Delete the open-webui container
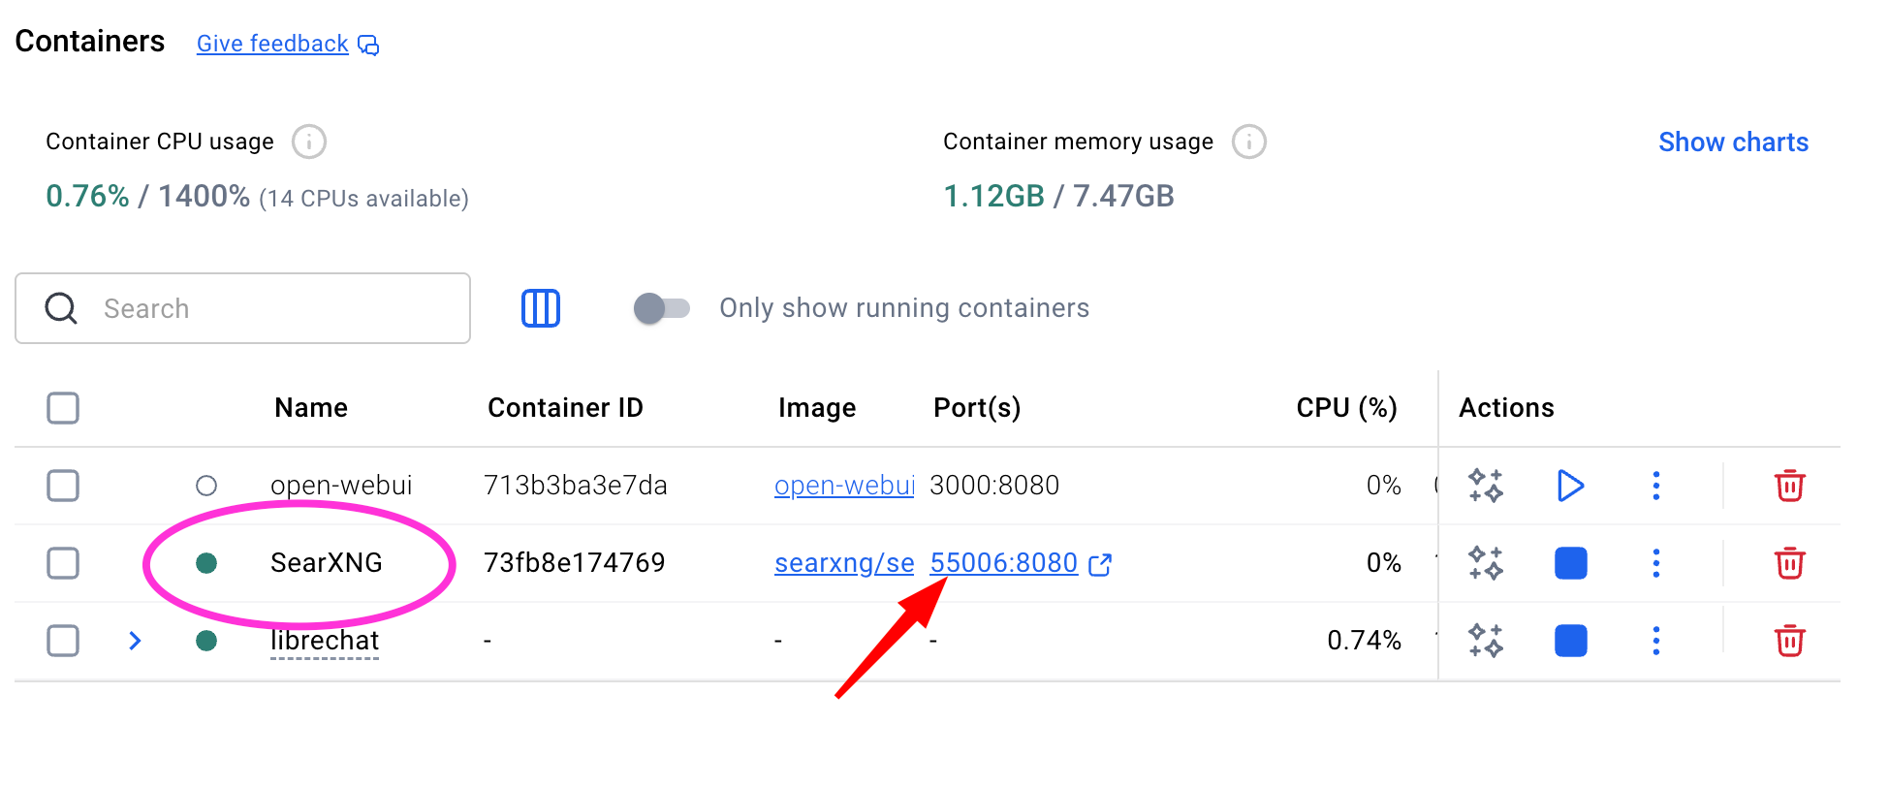This screenshot has width=1889, height=788. coord(1789,486)
